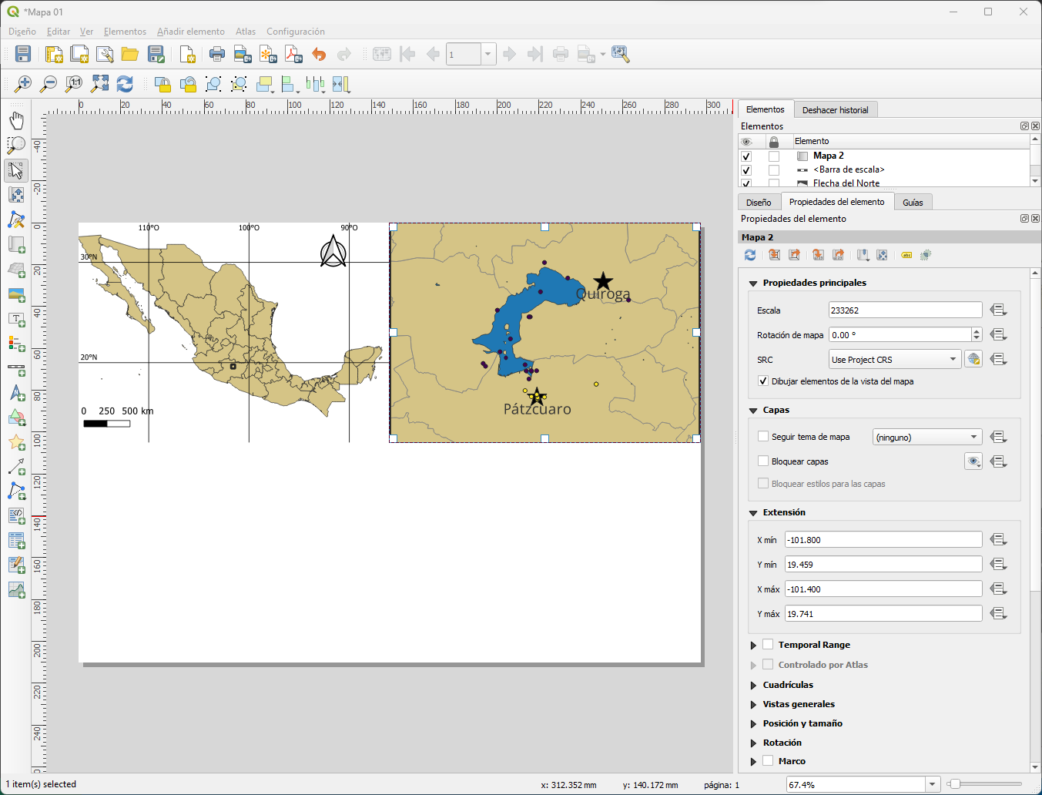Select the Pan layout hand tool
The height and width of the screenshot is (795, 1042).
click(x=16, y=120)
